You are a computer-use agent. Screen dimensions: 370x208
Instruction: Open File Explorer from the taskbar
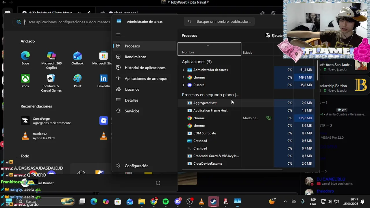[x=142, y=201]
